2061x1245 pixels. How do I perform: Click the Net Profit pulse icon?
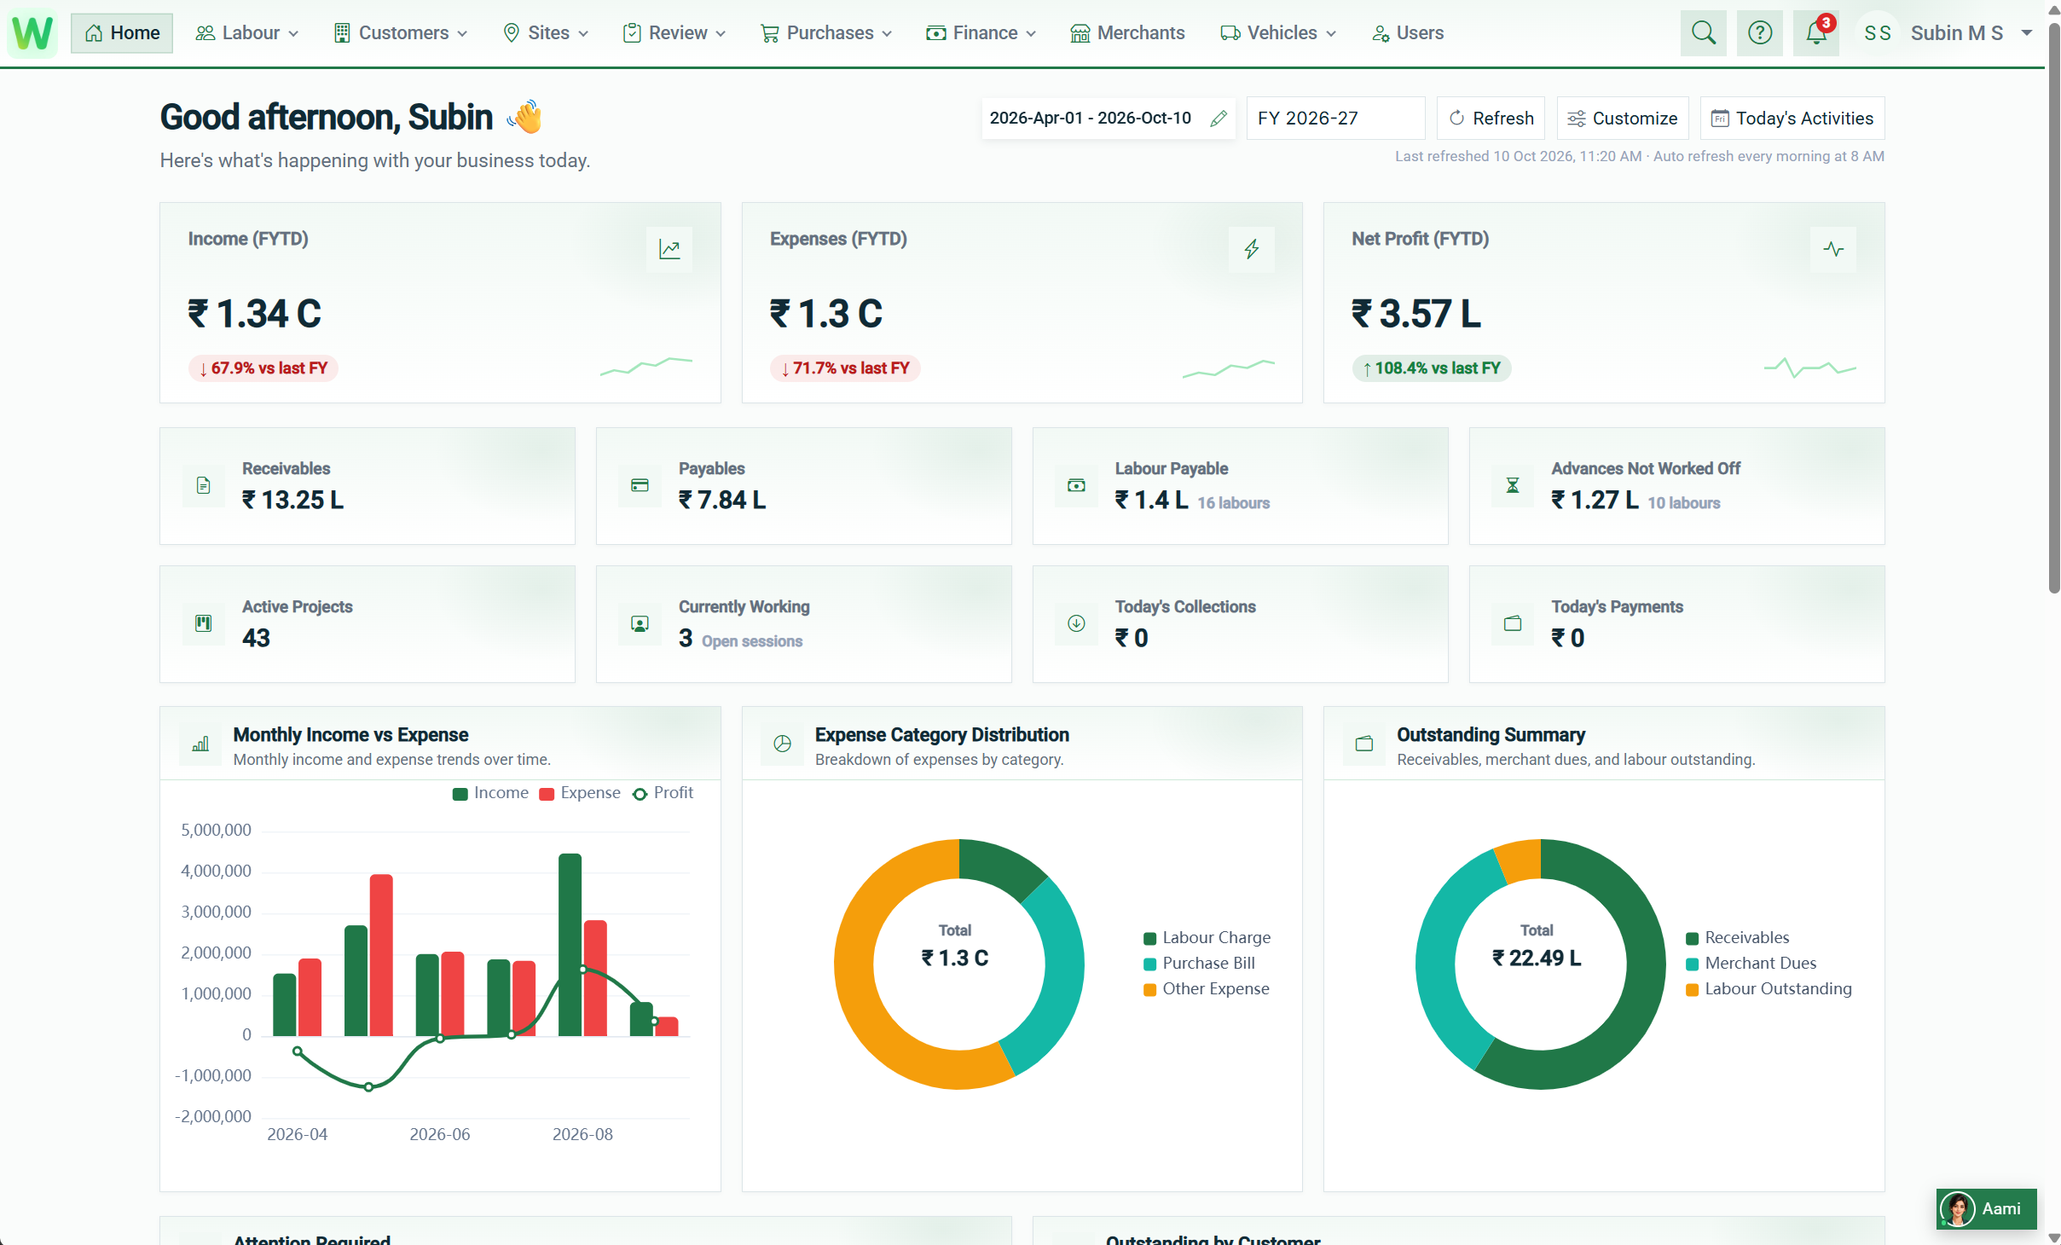(x=1833, y=249)
